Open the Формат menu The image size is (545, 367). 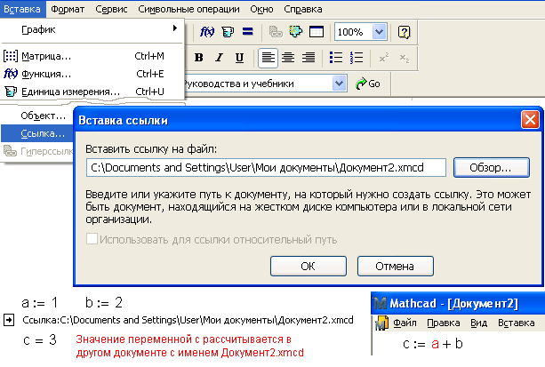68,9
